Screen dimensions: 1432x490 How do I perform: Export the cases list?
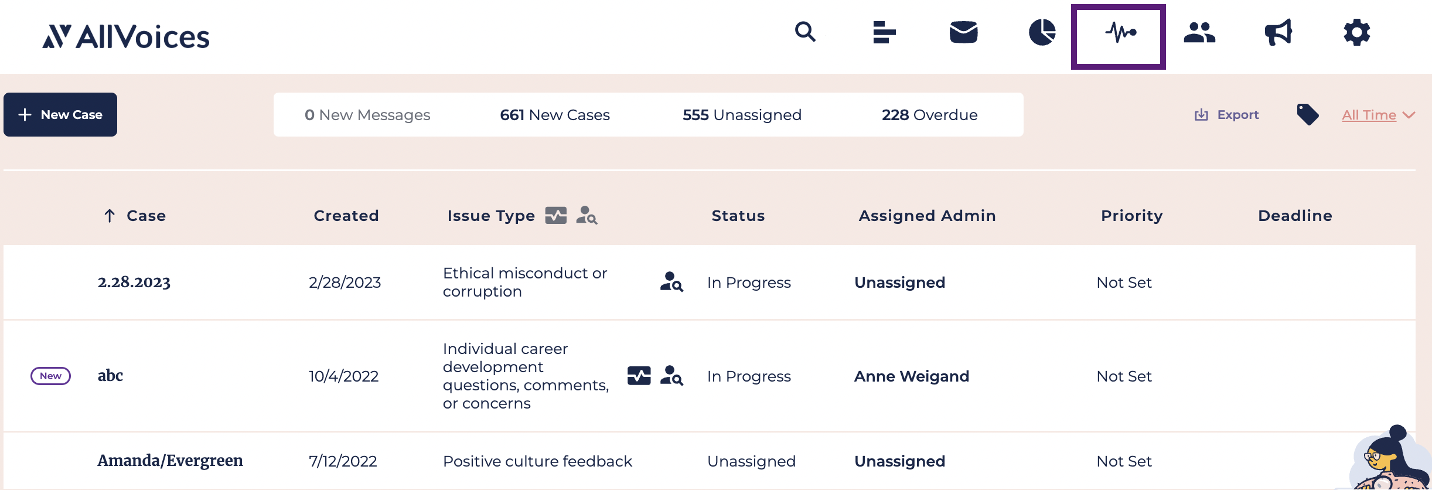click(1226, 115)
